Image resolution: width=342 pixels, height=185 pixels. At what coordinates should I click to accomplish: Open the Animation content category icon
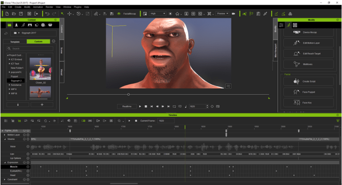pos(23,25)
